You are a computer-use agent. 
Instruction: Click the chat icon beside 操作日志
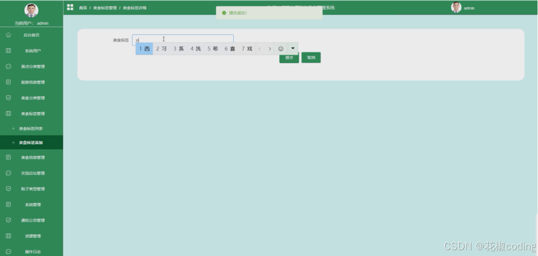coord(9,252)
